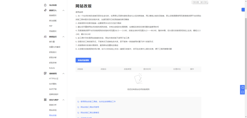Select 网站体检 in the sidebar
The height and width of the screenshot is (118, 247).
point(53,110)
